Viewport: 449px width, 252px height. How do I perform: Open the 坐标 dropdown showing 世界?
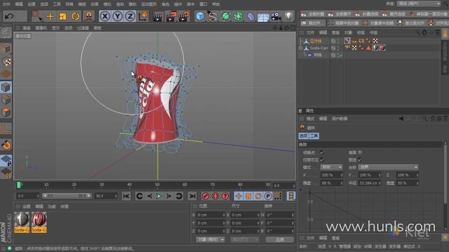(388, 167)
